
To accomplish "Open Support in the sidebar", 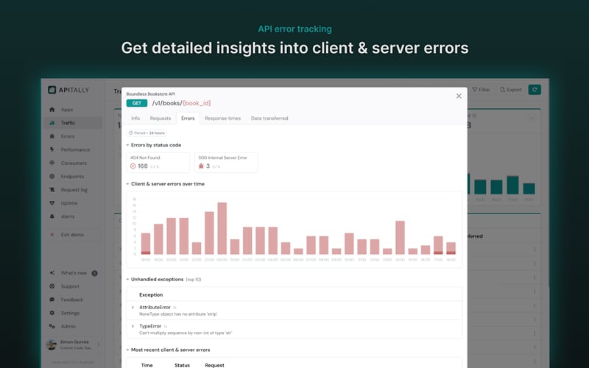I will [x=72, y=286].
